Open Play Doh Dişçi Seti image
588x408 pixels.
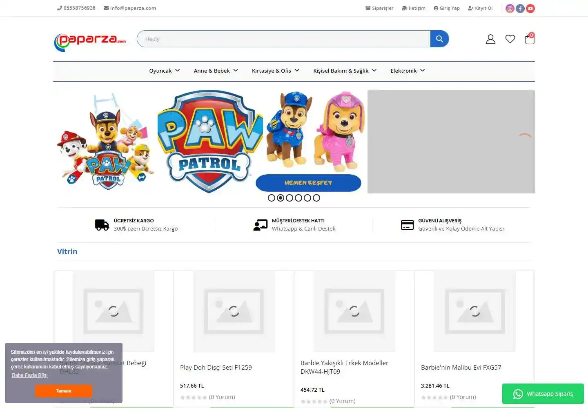tap(234, 311)
